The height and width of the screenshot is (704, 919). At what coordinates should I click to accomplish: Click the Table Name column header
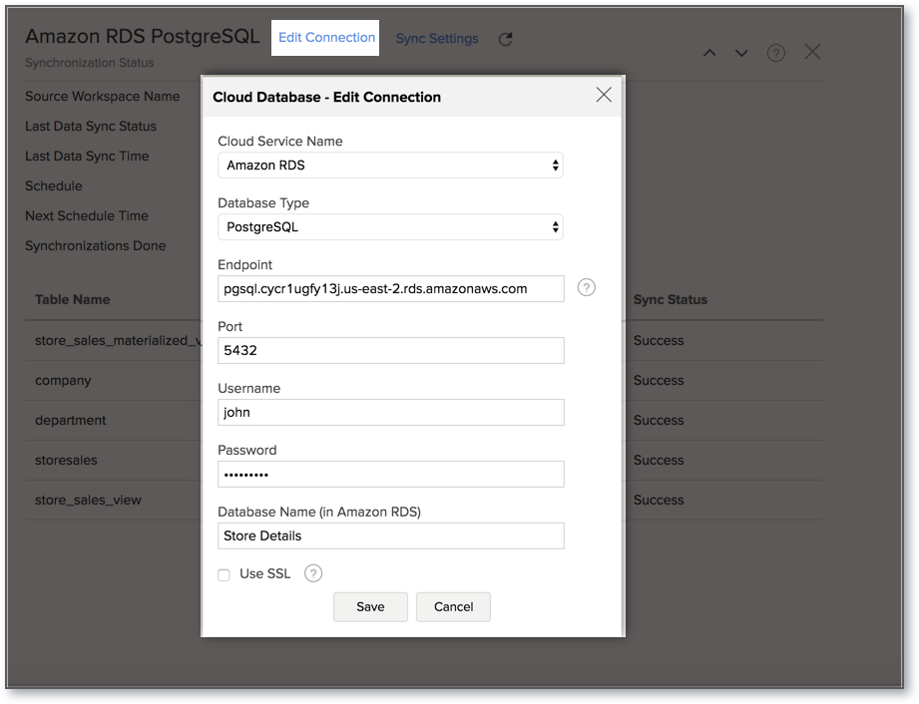coord(72,300)
